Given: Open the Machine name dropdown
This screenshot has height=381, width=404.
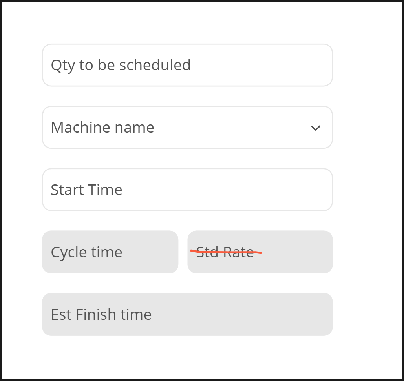Looking at the screenshot, I should tap(187, 128).
